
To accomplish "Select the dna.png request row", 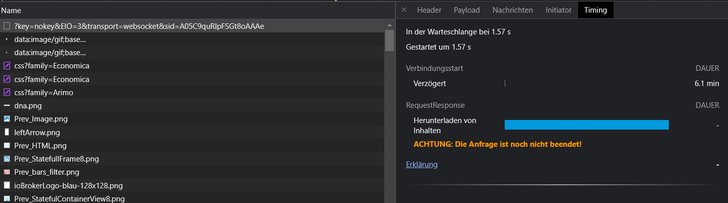I will point(192,106).
